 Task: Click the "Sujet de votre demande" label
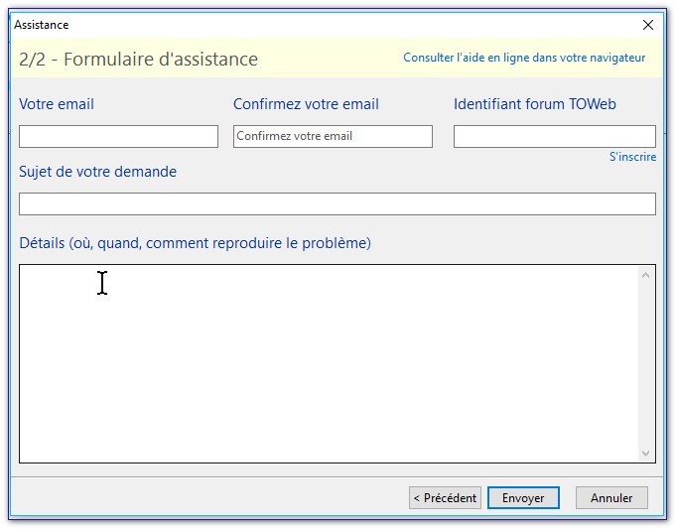[97, 172]
